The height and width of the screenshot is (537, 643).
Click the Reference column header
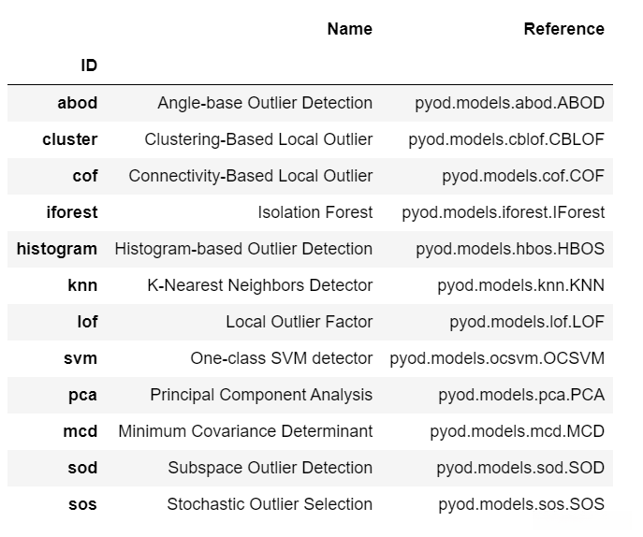563,29
